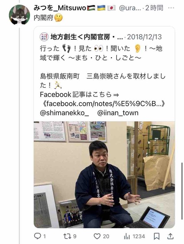184x244 pixels.
Task: Open the @ura... username handle
Action: tap(130, 8)
